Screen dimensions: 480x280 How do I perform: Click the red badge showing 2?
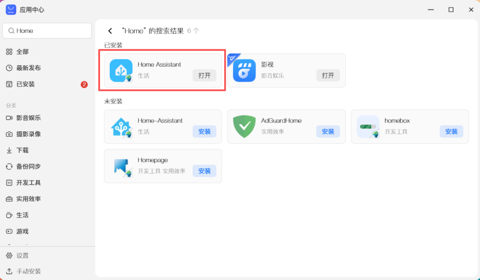coord(84,84)
